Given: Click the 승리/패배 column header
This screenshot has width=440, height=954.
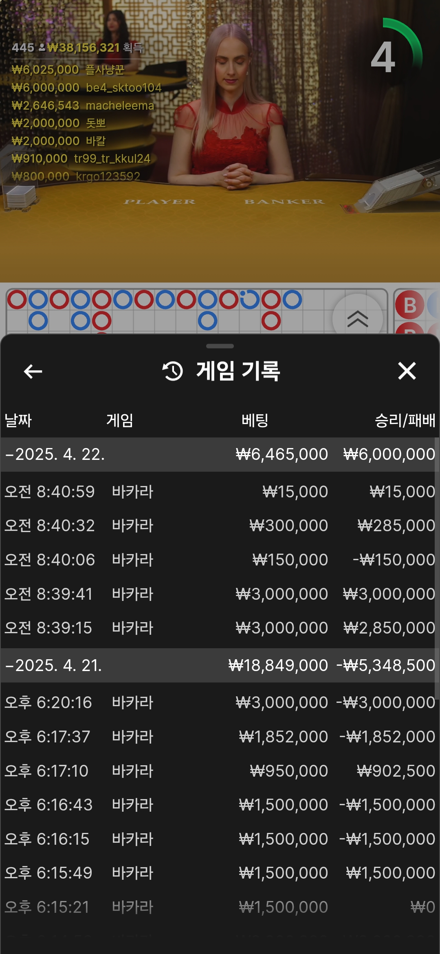Looking at the screenshot, I should 405,420.
